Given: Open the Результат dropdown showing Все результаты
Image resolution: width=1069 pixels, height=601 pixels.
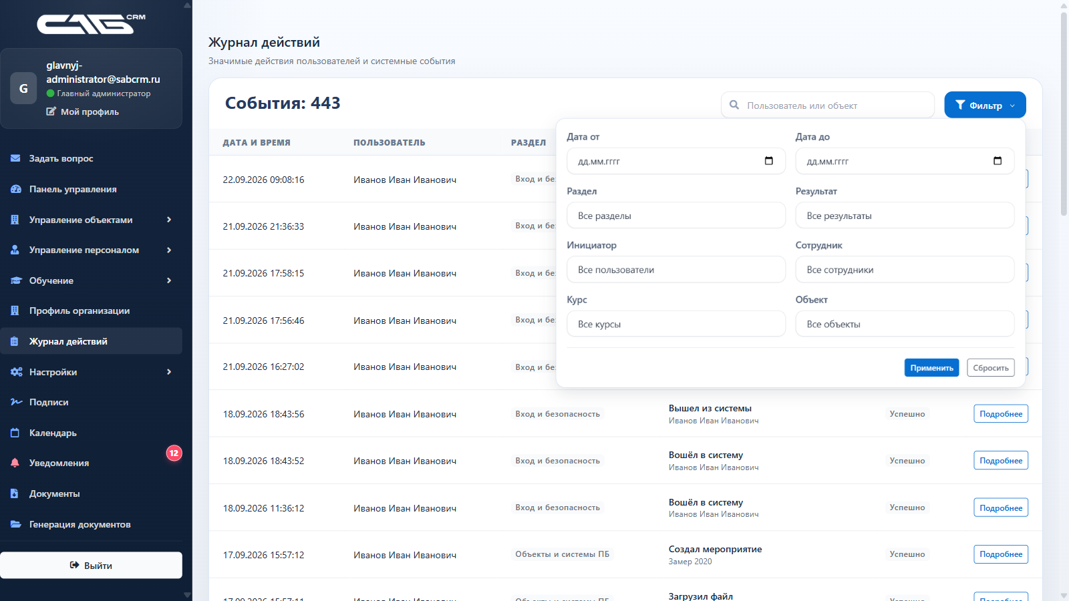Looking at the screenshot, I should click(x=905, y=216).
